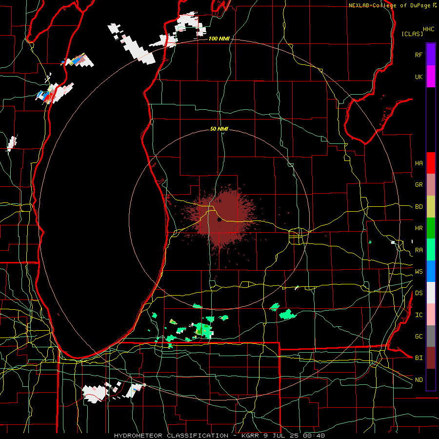Screen dimensions: 439x439
Task: Click the HA legend label
Action: pos(419,163)
